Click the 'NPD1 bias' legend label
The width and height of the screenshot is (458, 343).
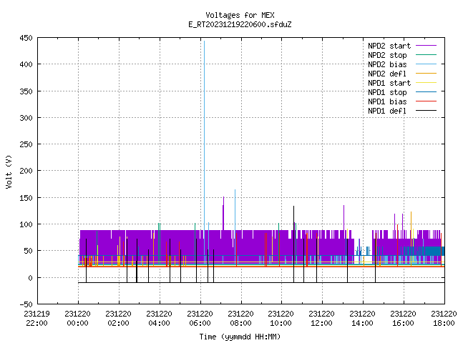387,101
